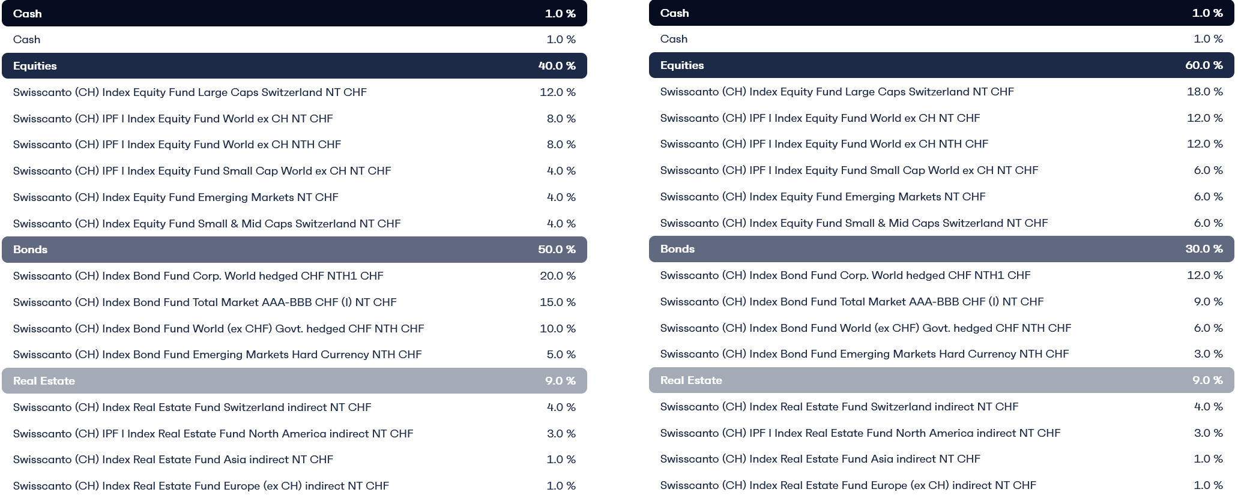This screenshot has height=504, width=1238.
Task: Open Emerging Markets Hard Currency fund at 3.0 %
Action: tap(864, 354)
